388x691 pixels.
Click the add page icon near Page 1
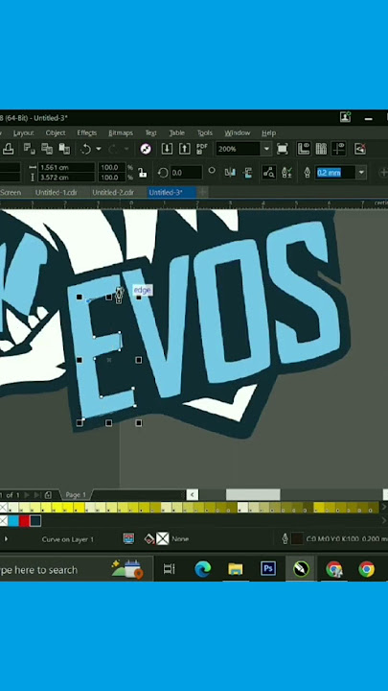[x=48, y=495]
